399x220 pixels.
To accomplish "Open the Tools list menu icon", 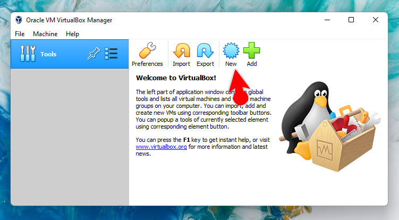I will pos(111,54).
